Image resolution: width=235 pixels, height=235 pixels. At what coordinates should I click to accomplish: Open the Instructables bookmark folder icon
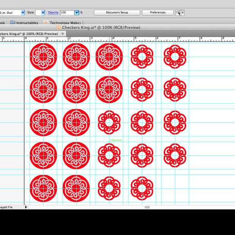pyautogui.click(x=13, y=23)
